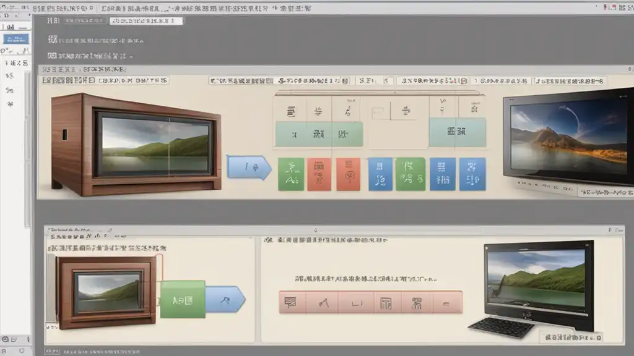634x356 pixels.
Task: Focus the white text field near the top toolbar
Action: pyautogui.click(x=146, y=20)
